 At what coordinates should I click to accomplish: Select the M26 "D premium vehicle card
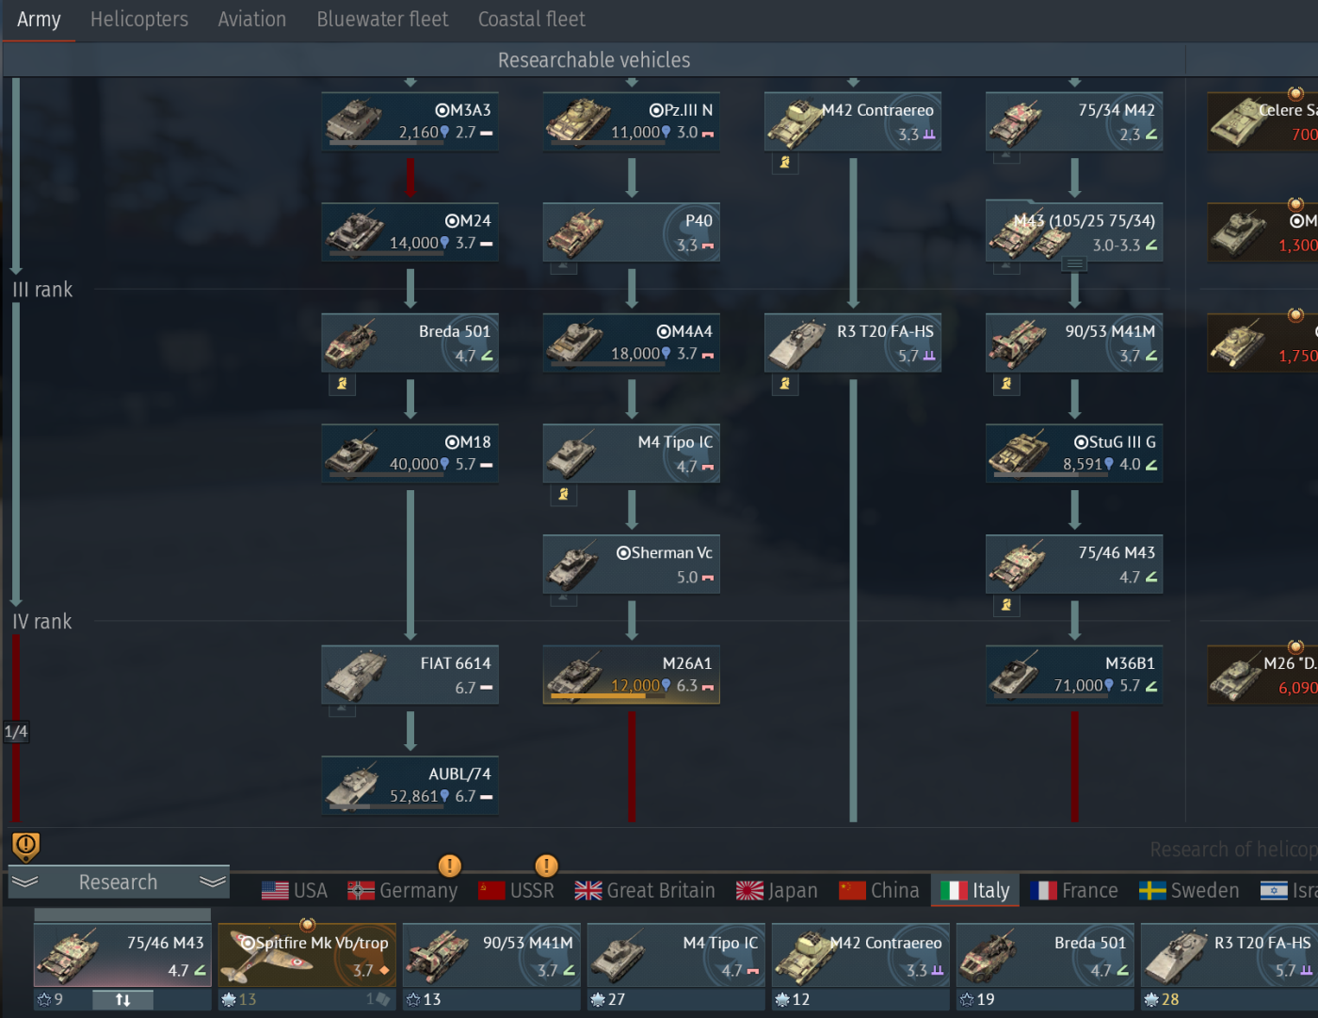tap(1263, 675)
